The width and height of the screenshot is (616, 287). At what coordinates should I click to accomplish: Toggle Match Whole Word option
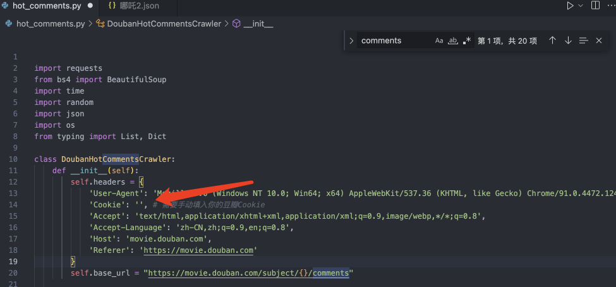coord(453,40)
